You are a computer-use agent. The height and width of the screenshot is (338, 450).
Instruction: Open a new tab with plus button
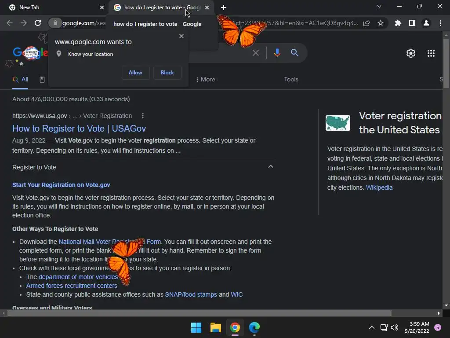coord(224,7)
